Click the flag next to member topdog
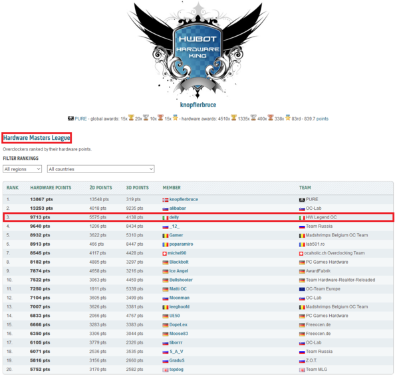The width and height of the screenshot is (399, 377). click(x=166, y=370)
